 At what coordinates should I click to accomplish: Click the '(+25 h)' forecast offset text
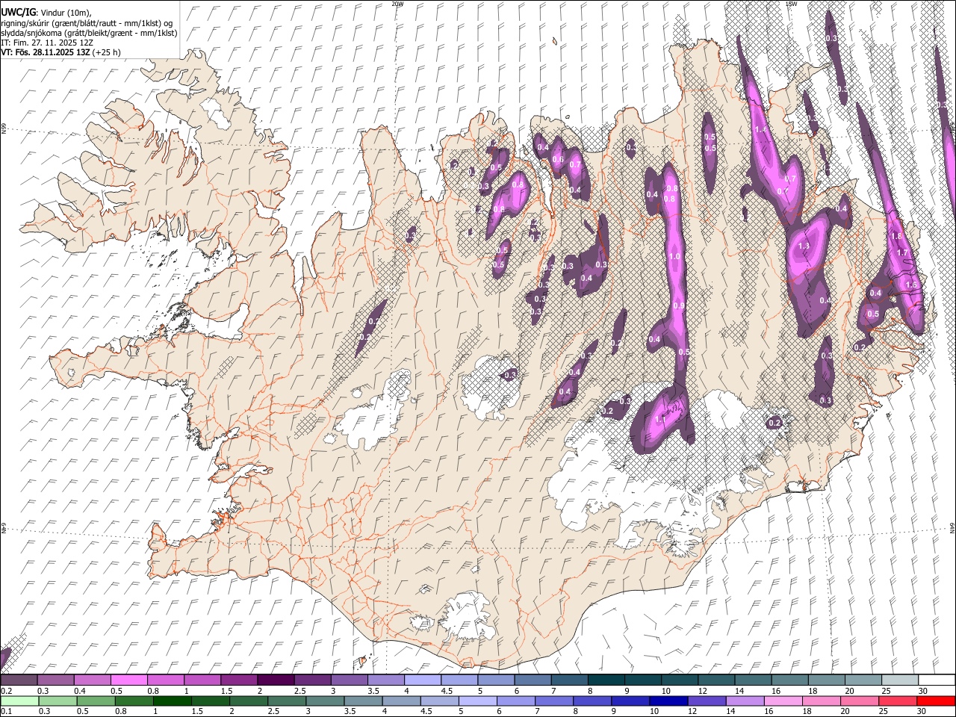click(107, 52)
